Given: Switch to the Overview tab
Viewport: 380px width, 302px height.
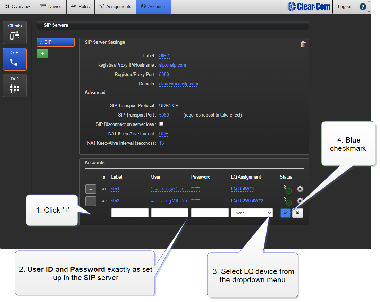Looking at the screenshot, I should click(17, 7).
